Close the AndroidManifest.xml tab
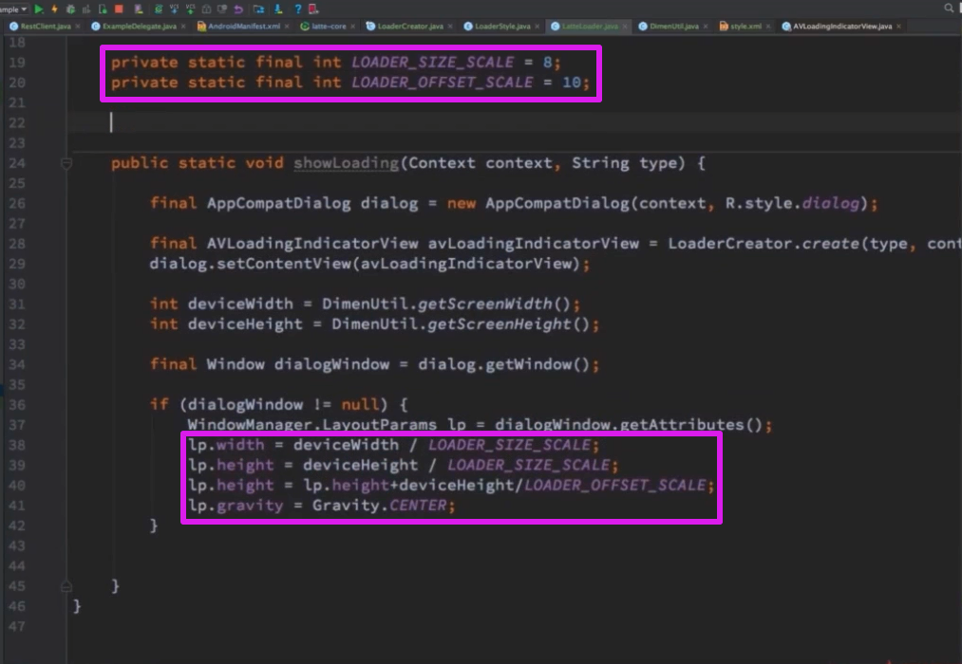Viewport: 962px width, 664px height. 287,27
